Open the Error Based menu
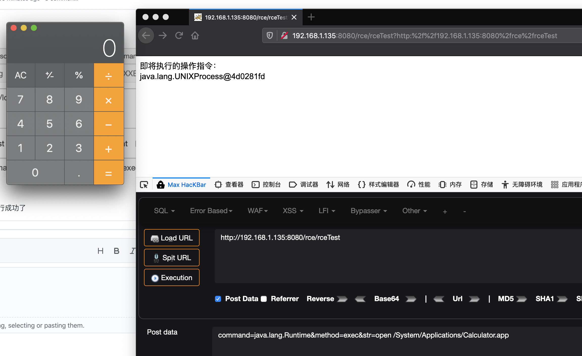582x356 pixels. pyautogui.click(x=211, y=211)
